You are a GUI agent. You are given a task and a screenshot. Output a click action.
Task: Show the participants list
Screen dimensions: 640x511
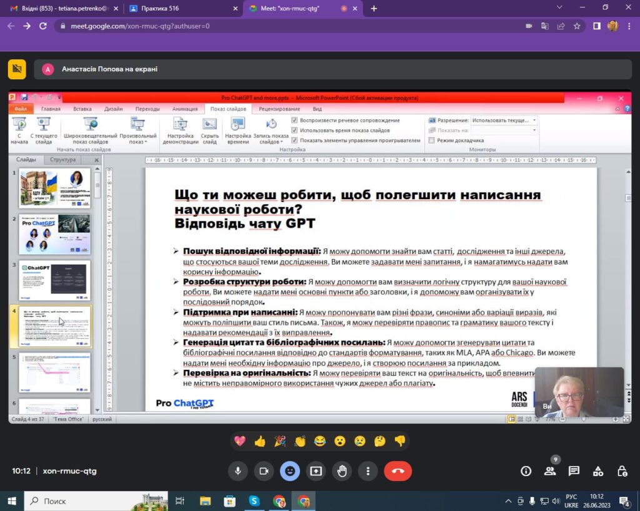pyautogui.click(x=550, y=471)
